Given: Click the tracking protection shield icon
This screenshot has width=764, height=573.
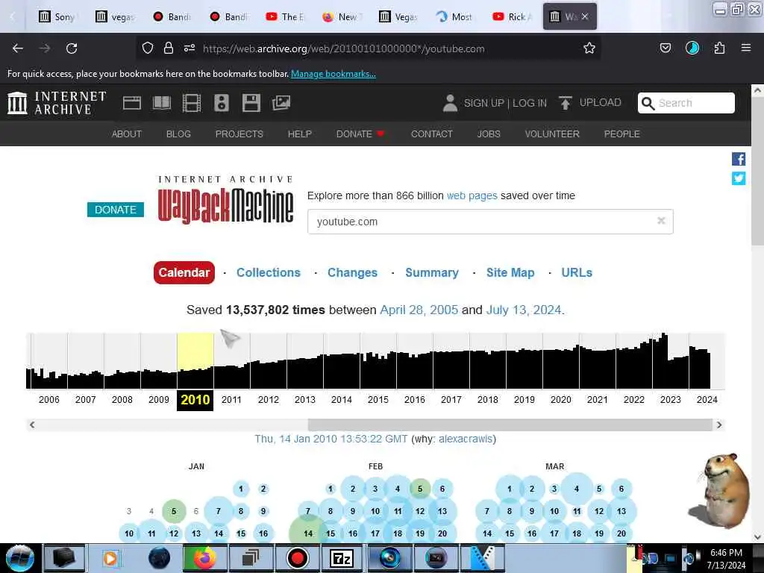Looking at the screenshot, I should [x=148, y=48].
